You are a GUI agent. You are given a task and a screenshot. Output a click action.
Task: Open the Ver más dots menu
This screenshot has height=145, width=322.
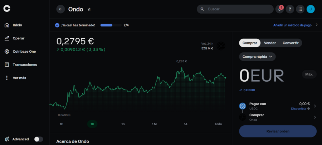click(x=7, y=78)
